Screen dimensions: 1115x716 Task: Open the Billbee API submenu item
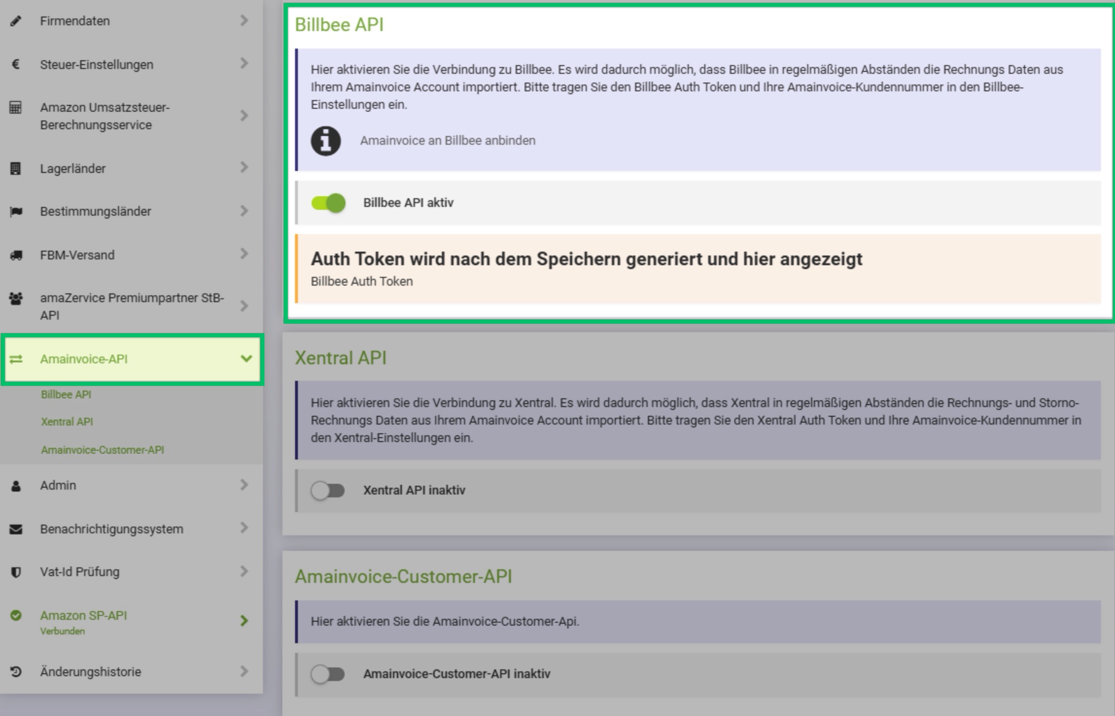coord(66,394)
